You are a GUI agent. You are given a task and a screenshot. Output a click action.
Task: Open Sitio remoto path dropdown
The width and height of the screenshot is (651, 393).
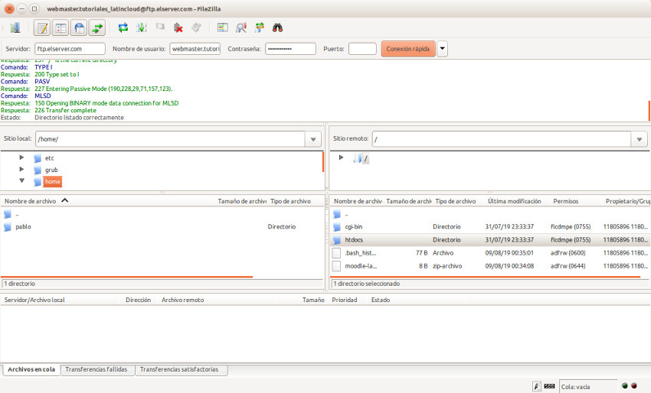640,139
